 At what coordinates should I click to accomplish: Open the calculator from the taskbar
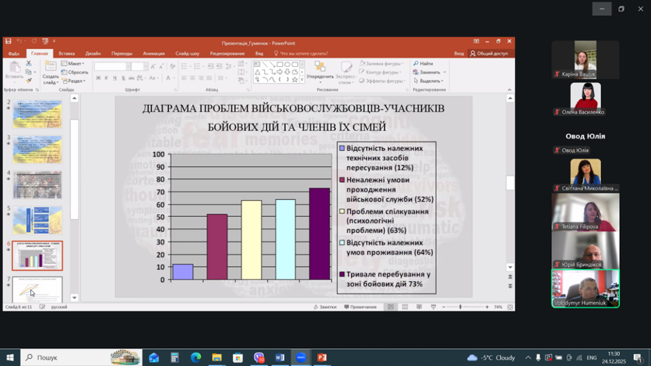[x=175, y=358]
